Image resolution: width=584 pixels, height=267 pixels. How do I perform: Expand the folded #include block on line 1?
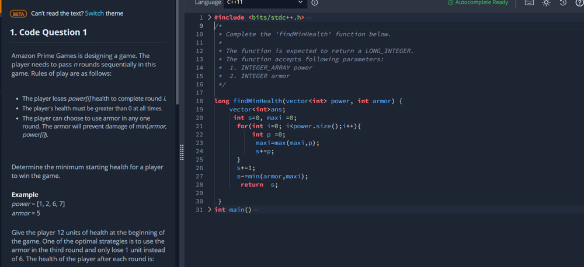(x=210, y=17)
